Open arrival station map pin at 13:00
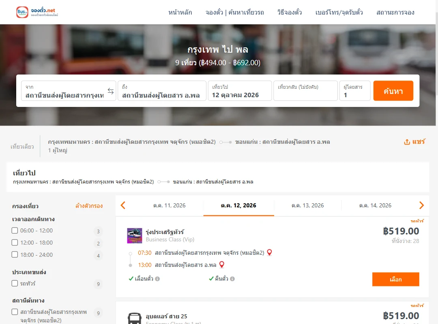 click(221, 264)
